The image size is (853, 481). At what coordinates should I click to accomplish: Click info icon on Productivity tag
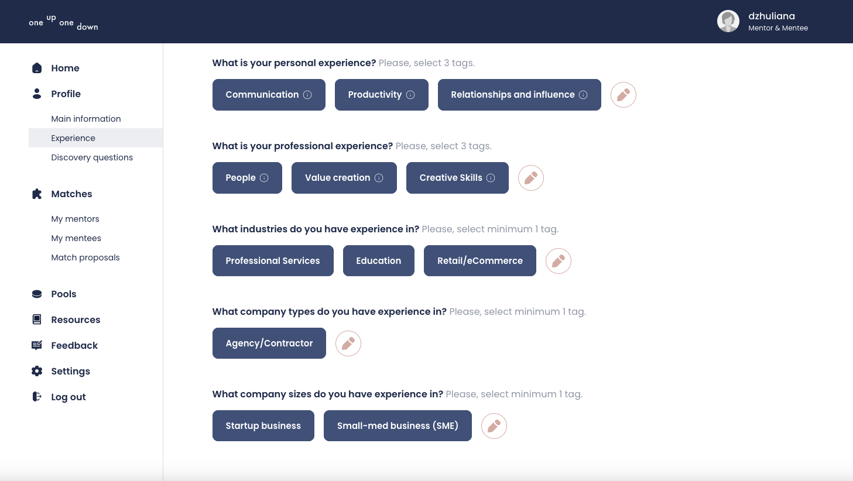(410, 95)
